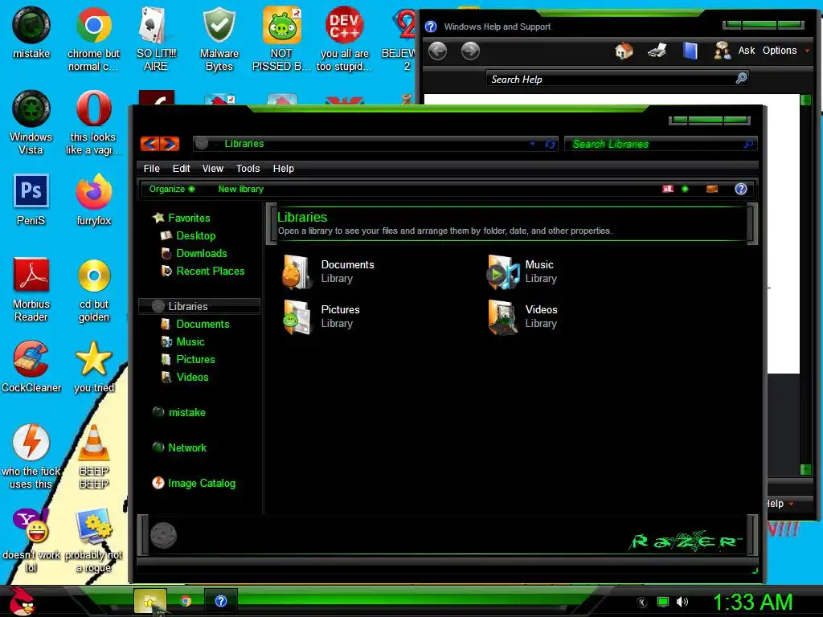Open the Help menu in Explorer
The image size is (823, 617).
pyautogui.click(x=284, y=169)
